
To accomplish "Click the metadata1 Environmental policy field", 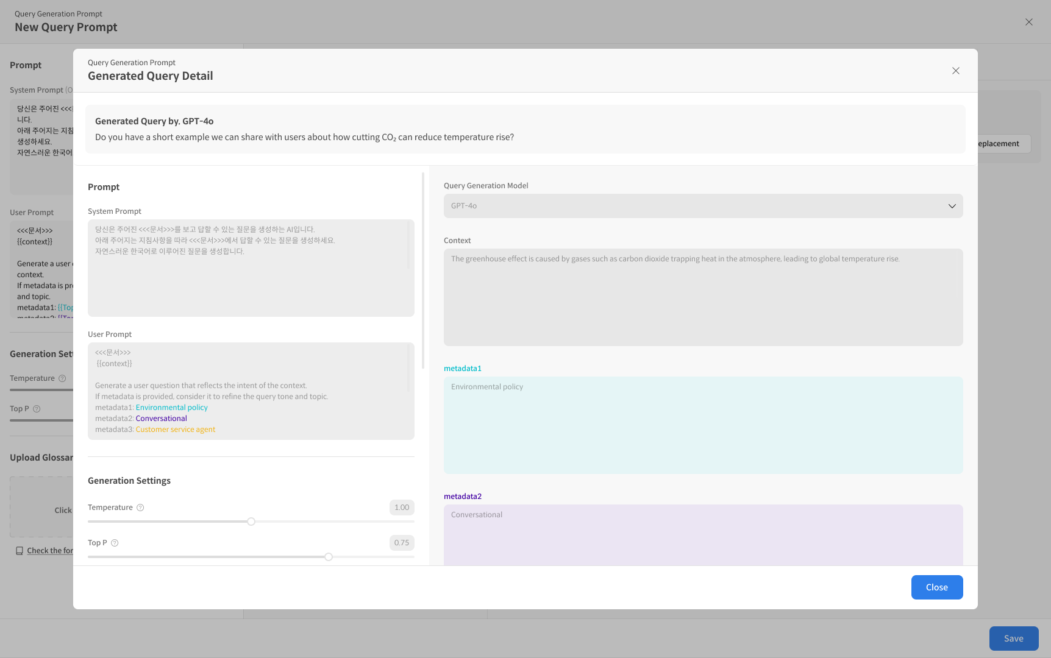I will pos(702,425).
